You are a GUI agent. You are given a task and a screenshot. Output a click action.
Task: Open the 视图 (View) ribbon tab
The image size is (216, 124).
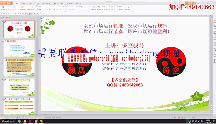pyautogui.click(x=62, y=3)
